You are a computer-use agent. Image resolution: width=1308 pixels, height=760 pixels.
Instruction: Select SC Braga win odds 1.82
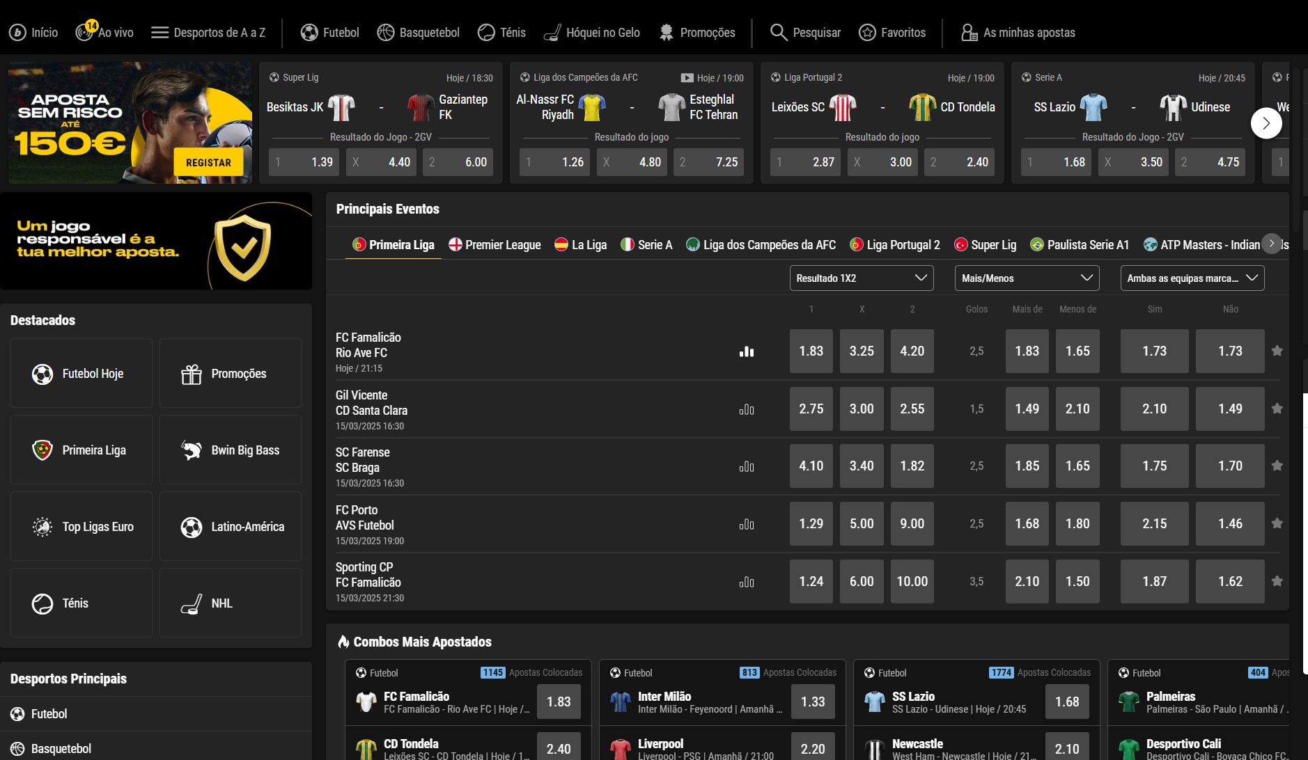(x=912, y=466)
